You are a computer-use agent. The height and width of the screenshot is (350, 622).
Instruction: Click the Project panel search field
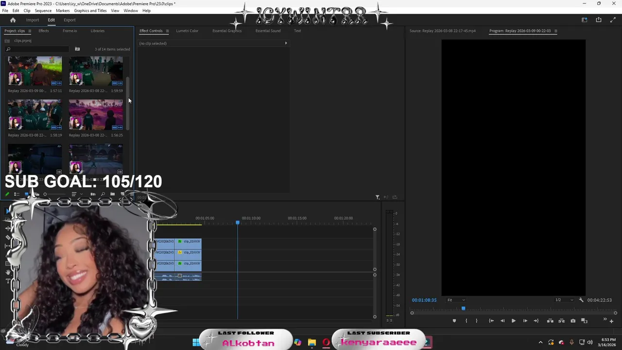37,49
